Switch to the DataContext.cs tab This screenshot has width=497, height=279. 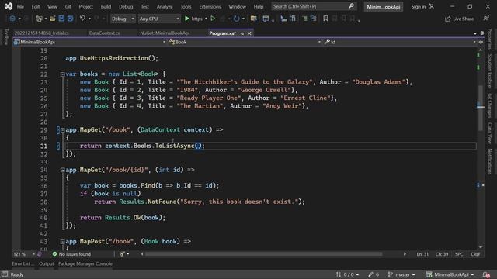click(x=104, y=33)
